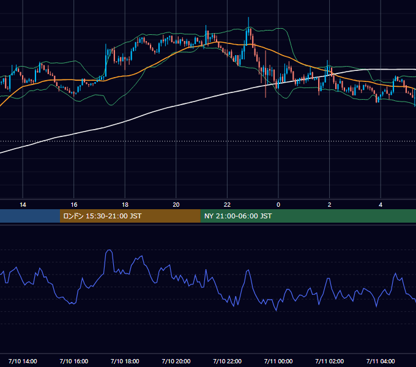Screen dimensions: 416x367
Task: Click the 7/11 02:00 time label
Action: pyautogui.click(x=330, y=361)
